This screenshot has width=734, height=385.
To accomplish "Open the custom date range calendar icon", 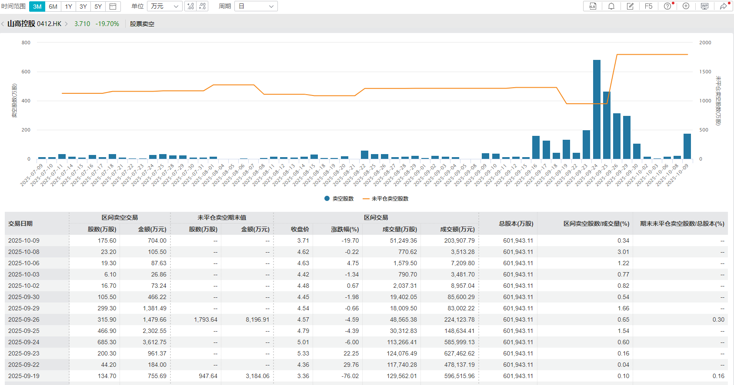I will point(113,6).
